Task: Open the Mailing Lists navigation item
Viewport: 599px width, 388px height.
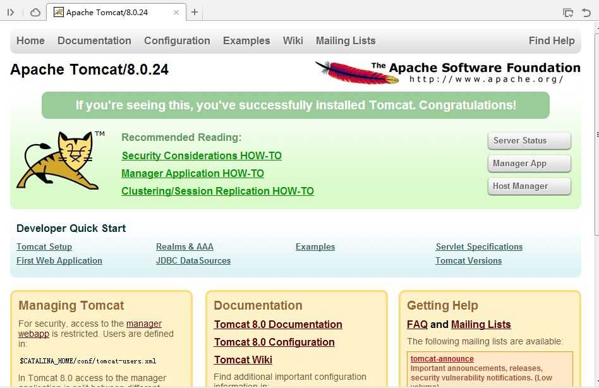Action: click(x=346, y=41)
